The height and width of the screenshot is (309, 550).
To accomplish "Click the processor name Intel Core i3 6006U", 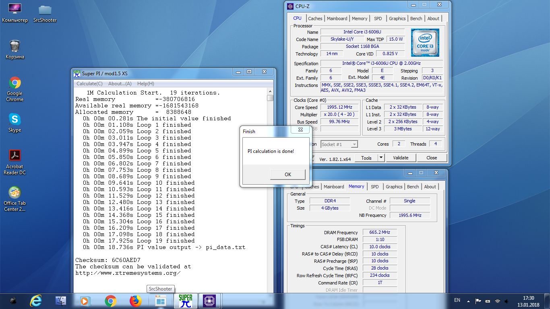I will tap(362, 32).
